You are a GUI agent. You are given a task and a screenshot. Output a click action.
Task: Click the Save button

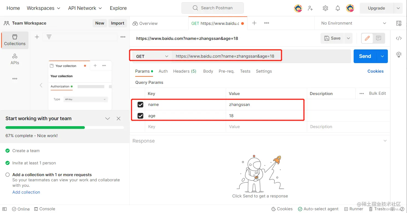333,38
